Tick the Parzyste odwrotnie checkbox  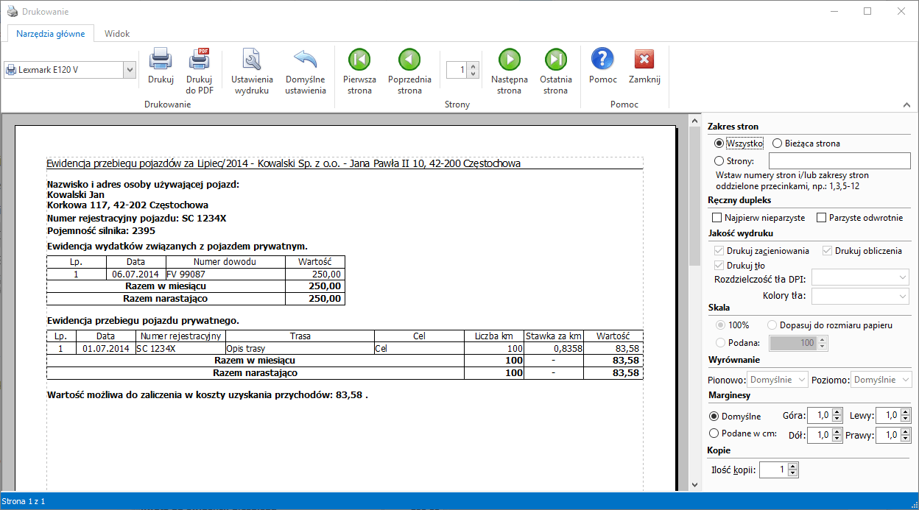(821, 218)
